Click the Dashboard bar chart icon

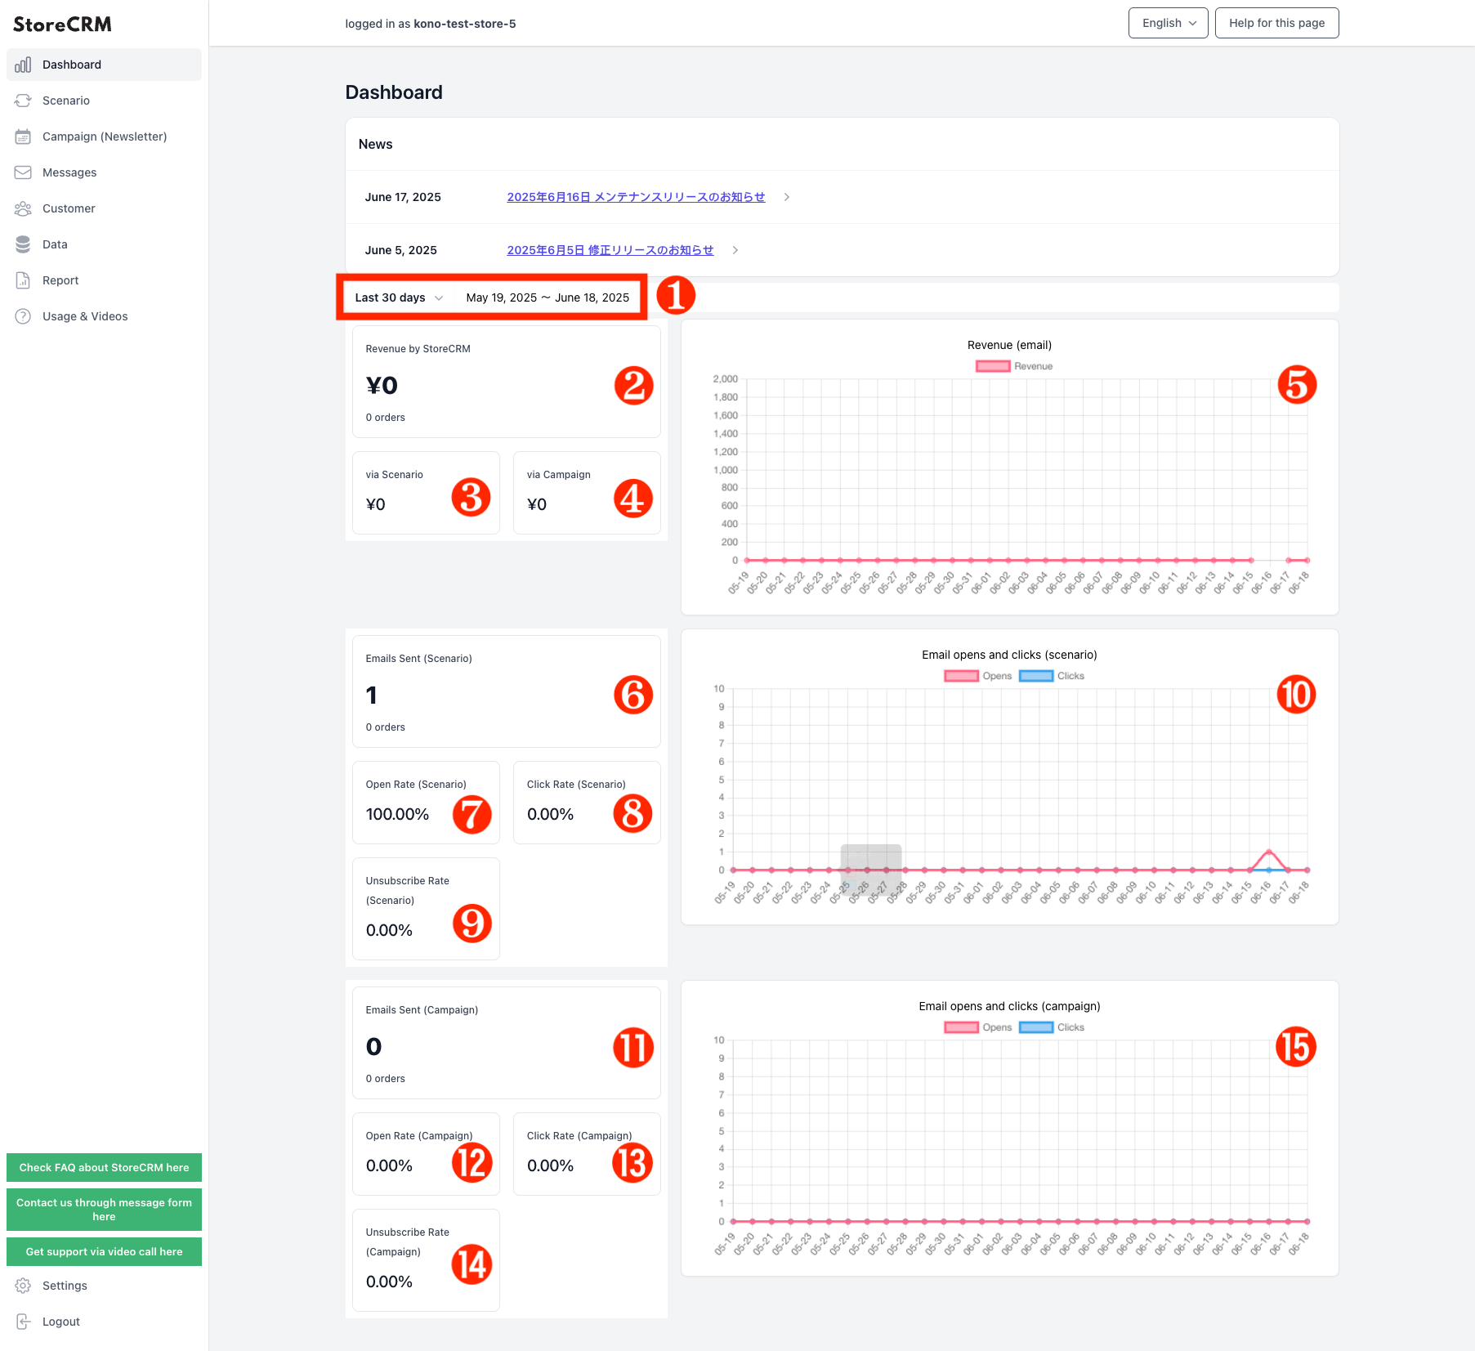pos(23,65)
